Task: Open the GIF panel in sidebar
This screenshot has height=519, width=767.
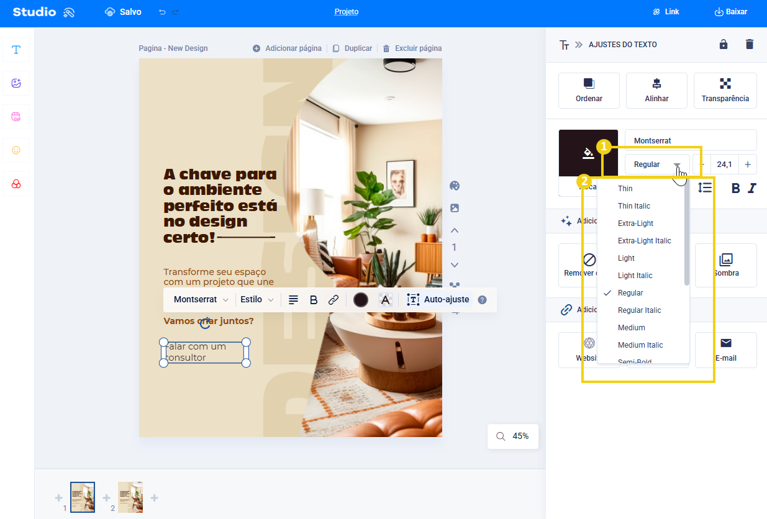Action: pyautogui.click(x=16, y=117)
